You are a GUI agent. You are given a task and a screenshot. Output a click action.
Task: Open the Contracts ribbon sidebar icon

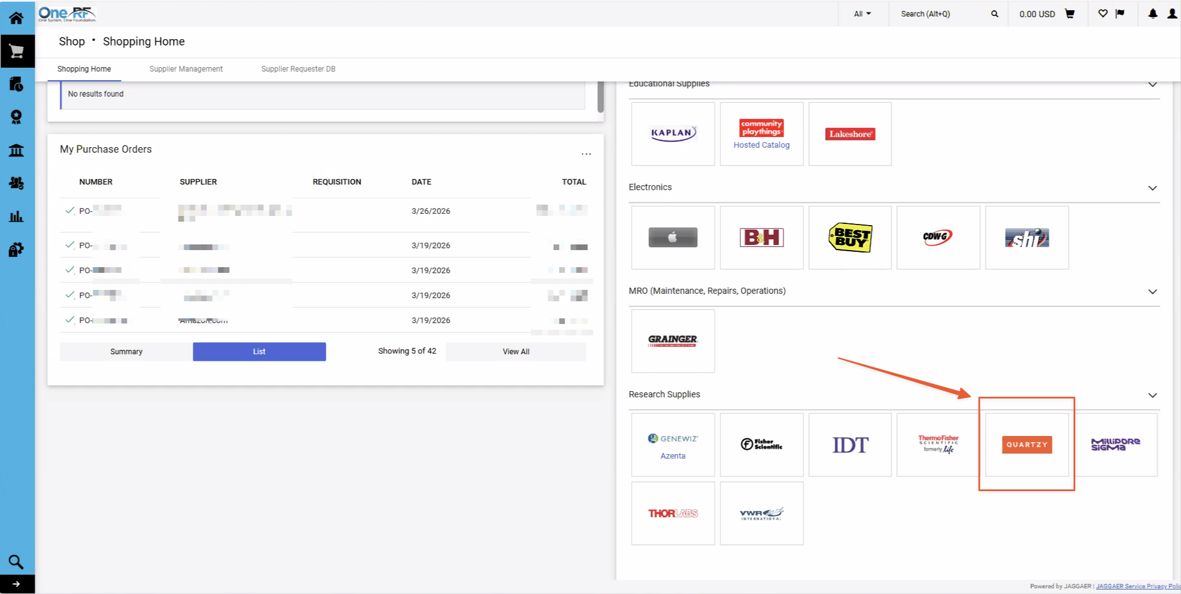point(16,117)
